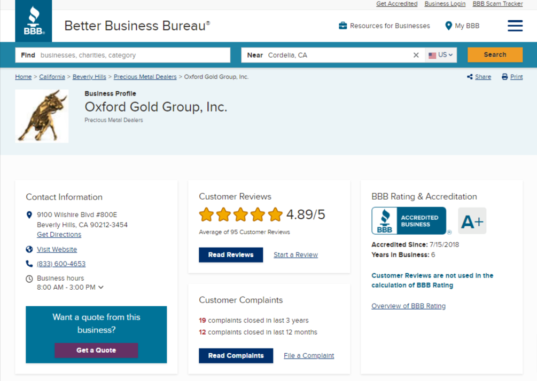Click the address map pin icon
This screenshot has height=381, width=537.
pyautogui.click(x=29, y=215)
